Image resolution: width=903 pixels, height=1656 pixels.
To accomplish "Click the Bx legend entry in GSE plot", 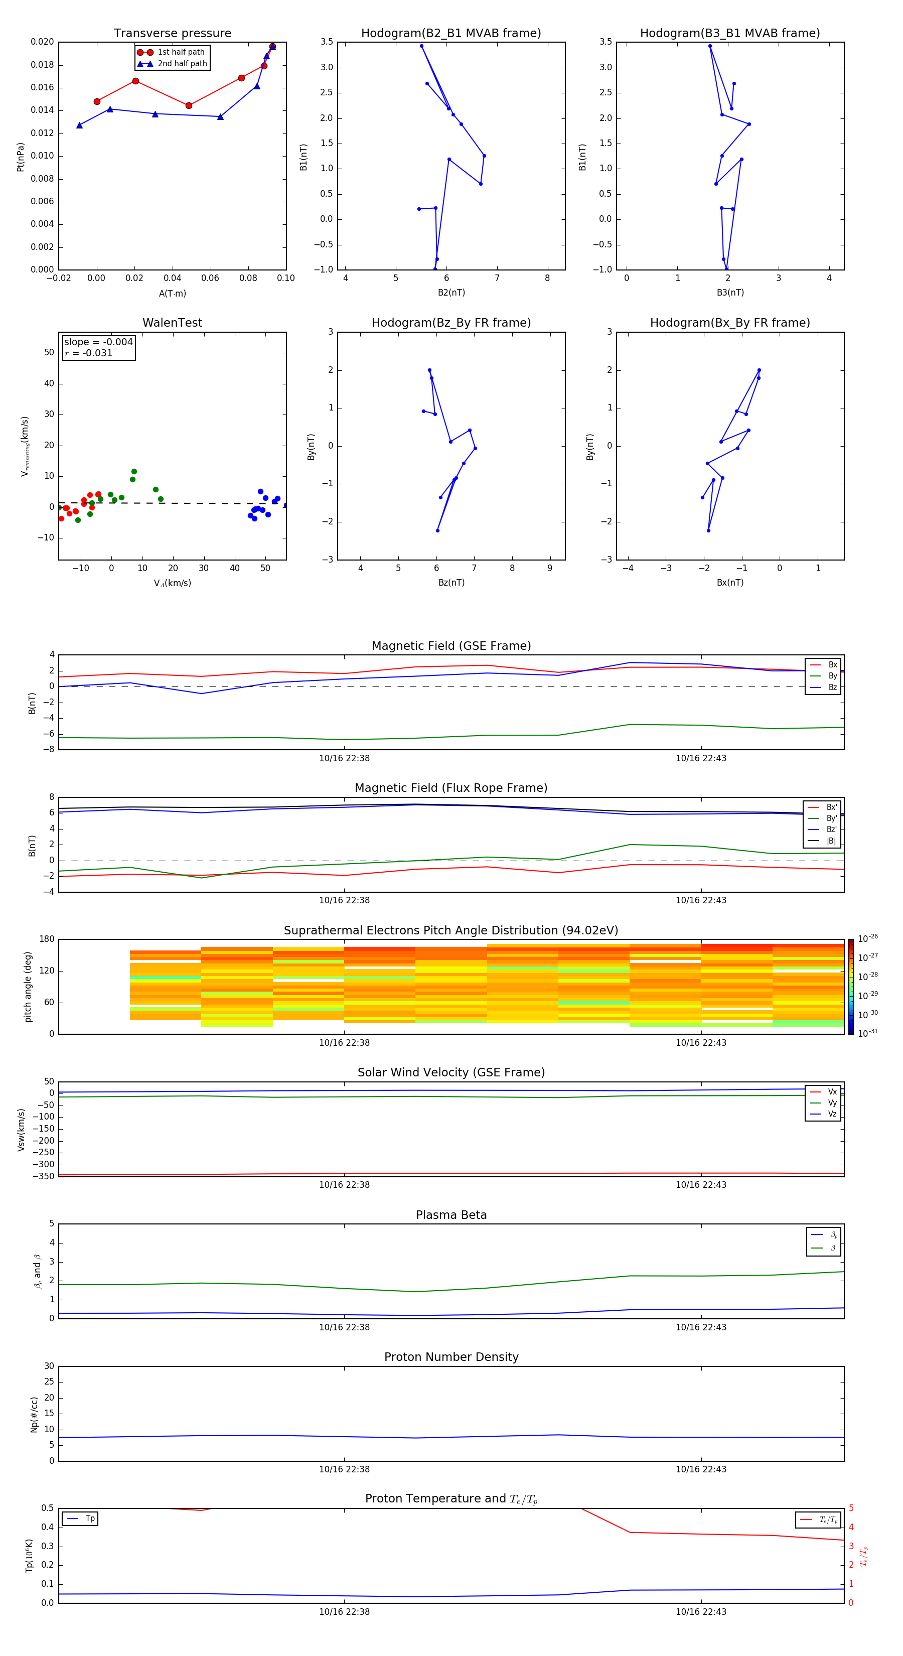I will pyautogui.click(x=823, y=665).
